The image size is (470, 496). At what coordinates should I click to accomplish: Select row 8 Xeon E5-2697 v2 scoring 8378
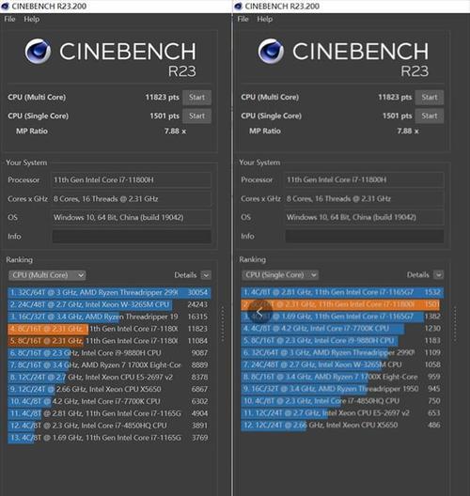[x=109, y=377]
